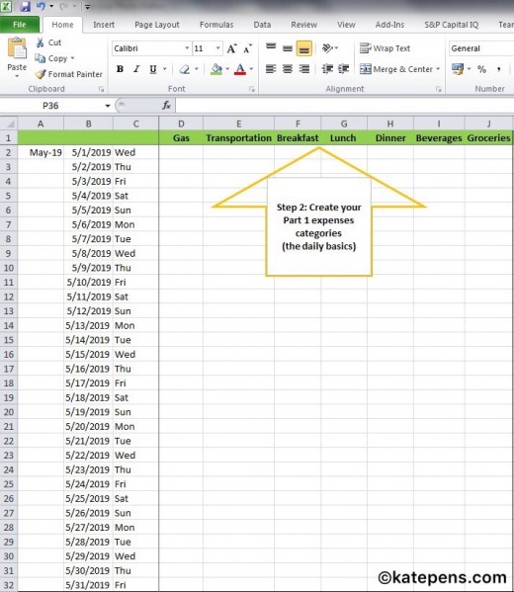
Task: Click the Save icon in quick access toolbar
Action: (x=26, y=6)
